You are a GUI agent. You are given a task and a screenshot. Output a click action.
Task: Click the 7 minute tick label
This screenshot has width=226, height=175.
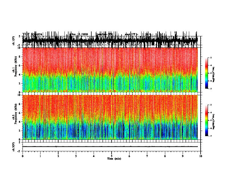[x=147, y=156]
